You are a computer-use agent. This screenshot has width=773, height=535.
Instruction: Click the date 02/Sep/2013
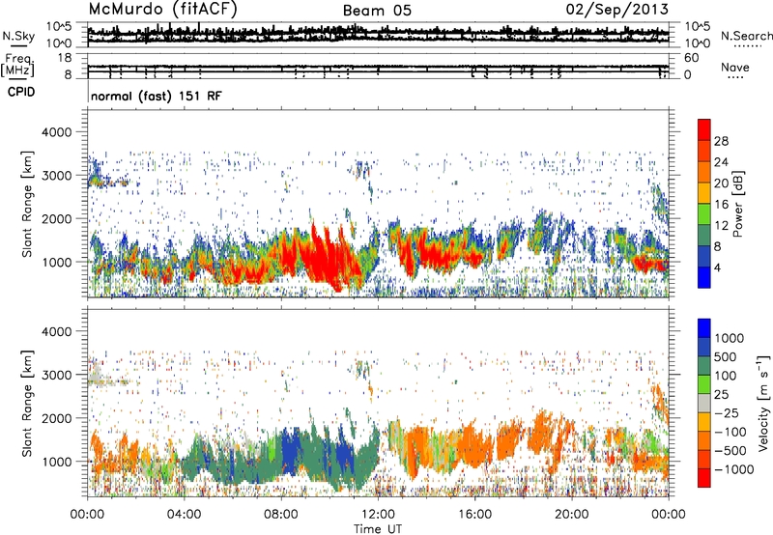(x=617, y=9)
